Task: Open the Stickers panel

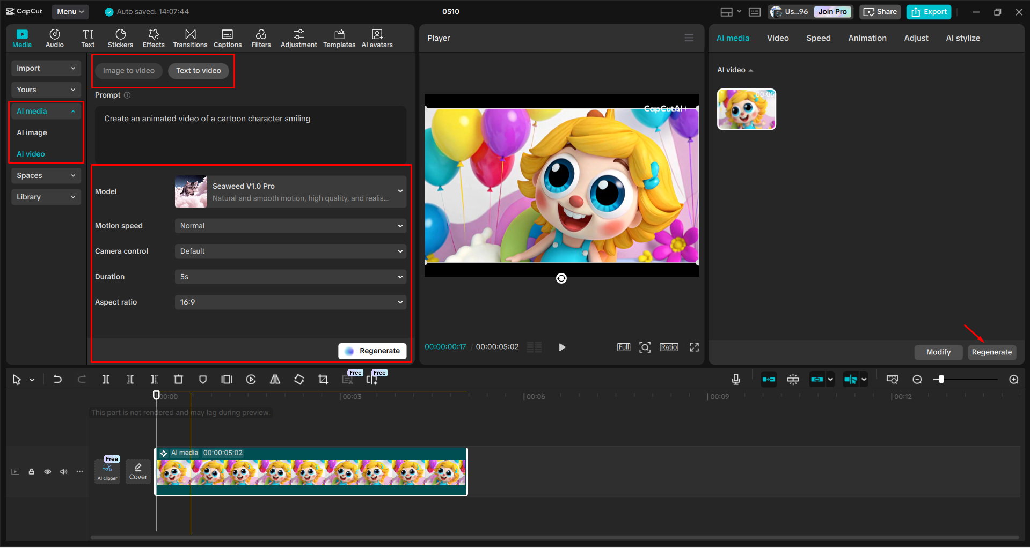Action: coord(120,38)
